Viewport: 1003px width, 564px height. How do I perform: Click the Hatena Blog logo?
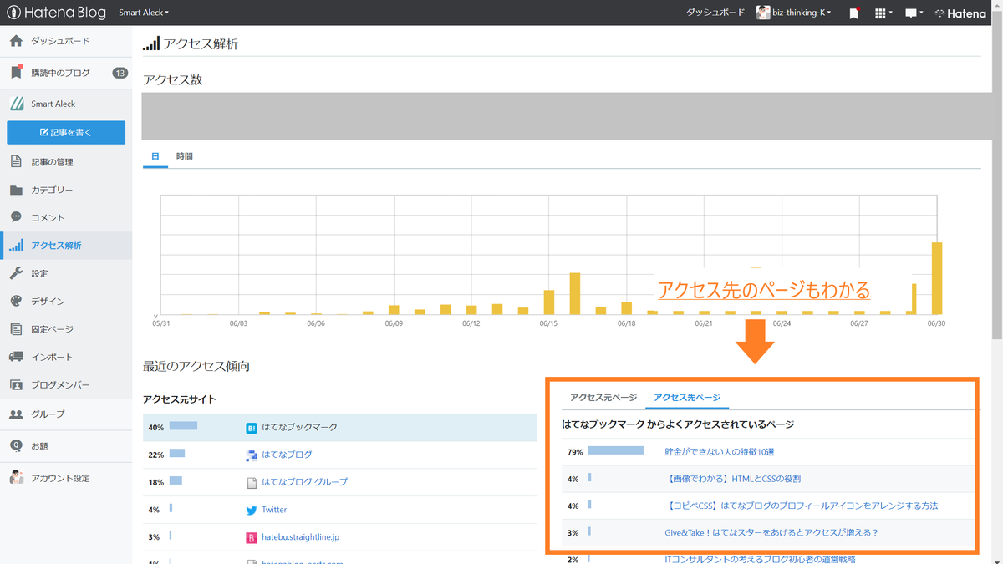pyautogui.click(x=56, y=13)
